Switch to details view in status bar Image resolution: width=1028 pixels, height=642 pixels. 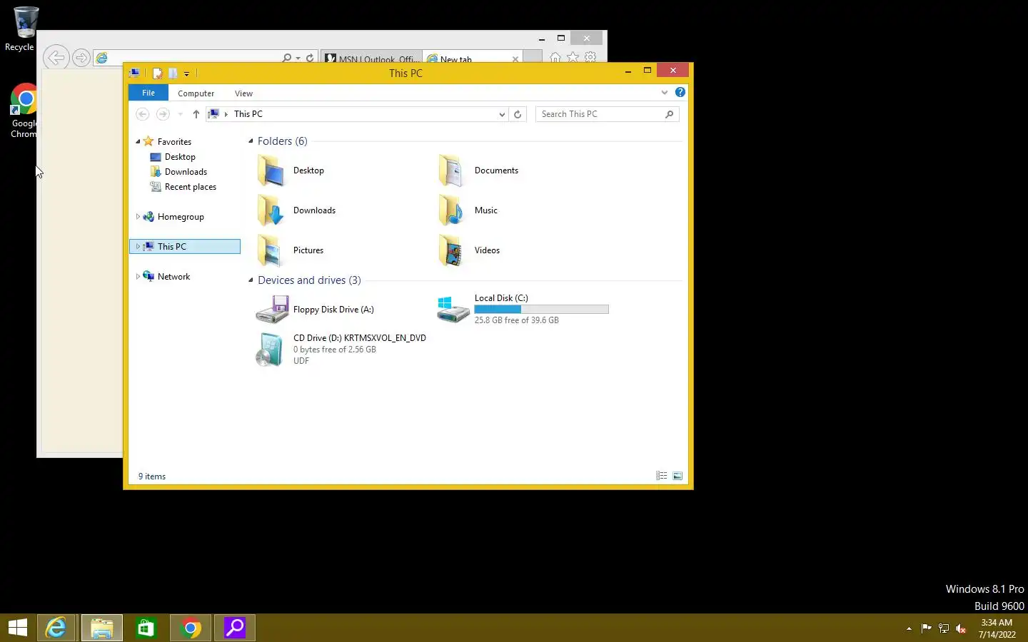[662, 476]
